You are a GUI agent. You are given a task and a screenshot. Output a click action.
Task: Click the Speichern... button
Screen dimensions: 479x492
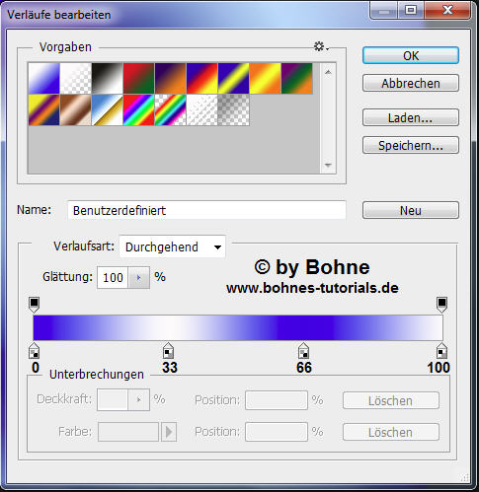coord(411,145)
